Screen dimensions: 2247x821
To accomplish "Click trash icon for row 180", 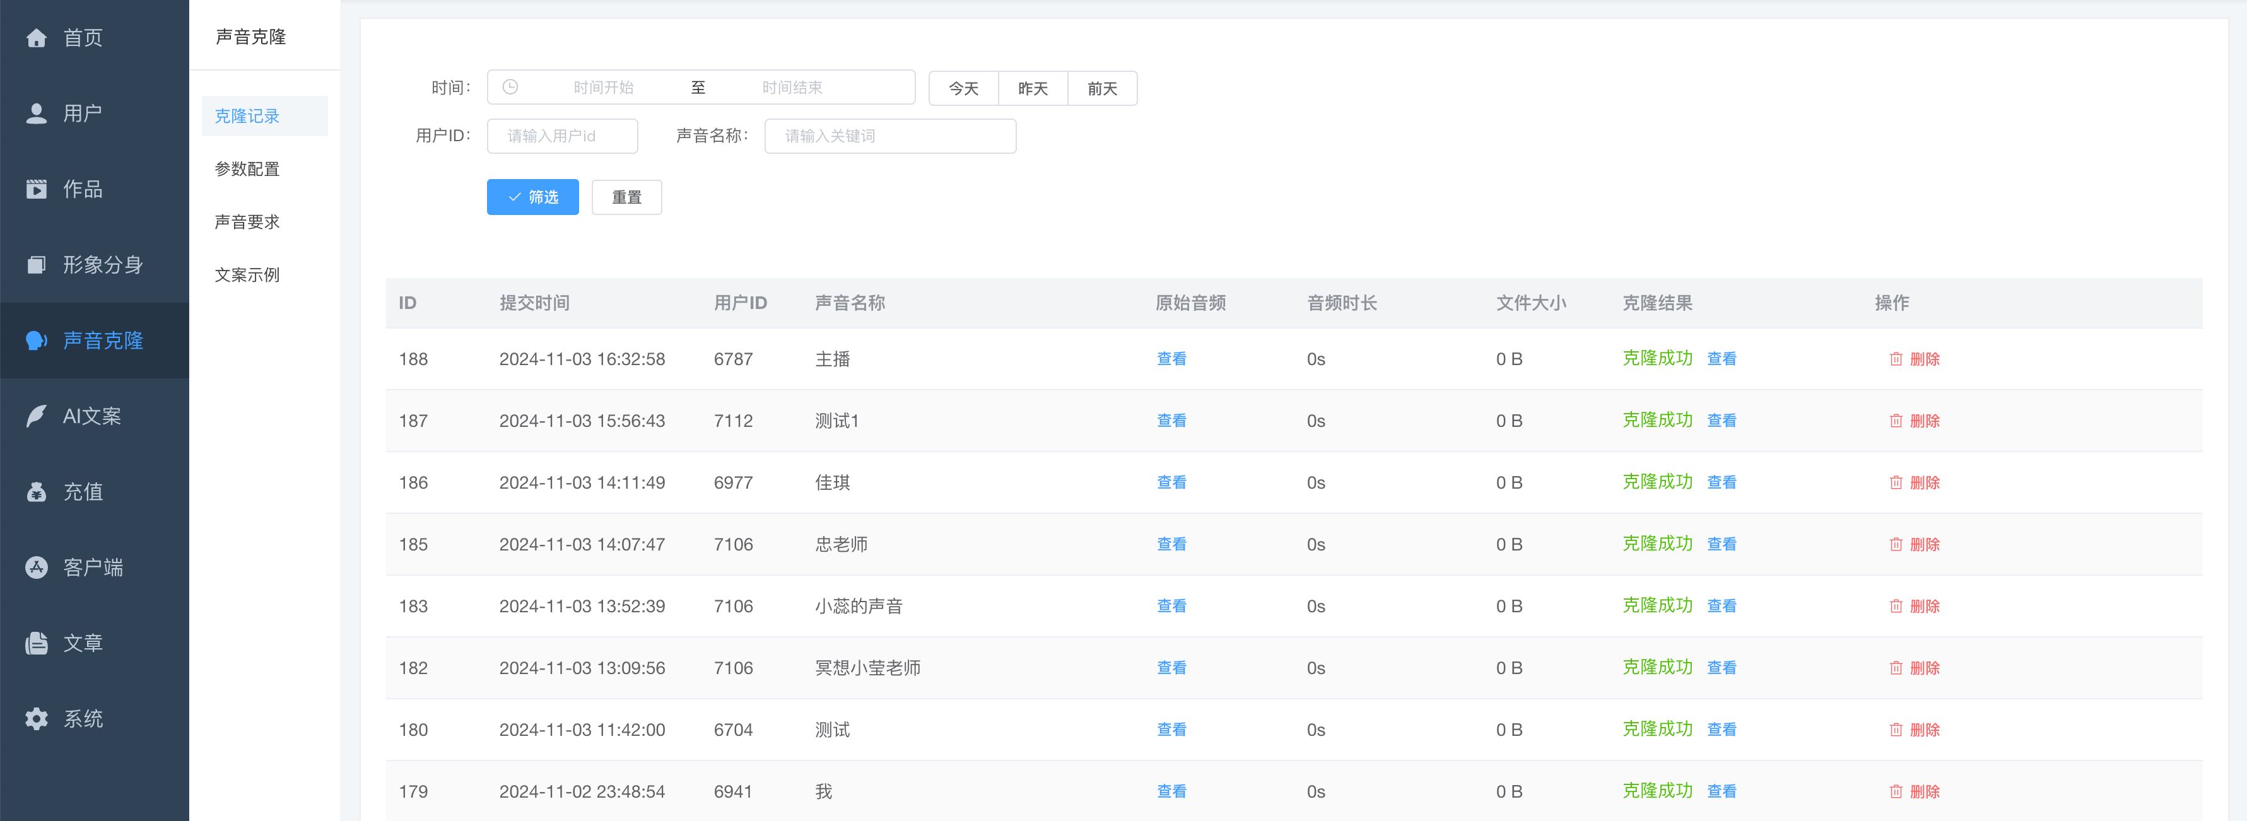I will (x=1896, y=730).
